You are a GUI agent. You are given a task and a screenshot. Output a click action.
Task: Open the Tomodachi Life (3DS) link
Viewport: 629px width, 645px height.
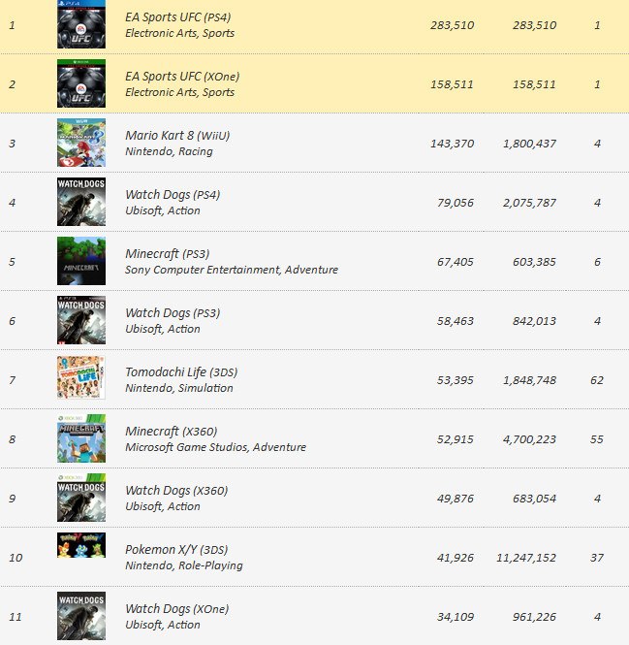pos(180,372)
